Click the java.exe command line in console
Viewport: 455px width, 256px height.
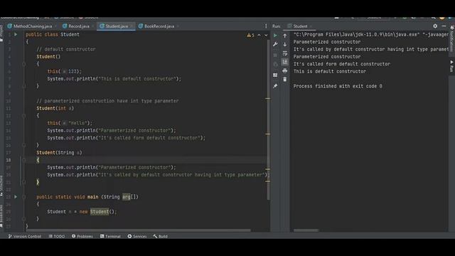point(371,35)
